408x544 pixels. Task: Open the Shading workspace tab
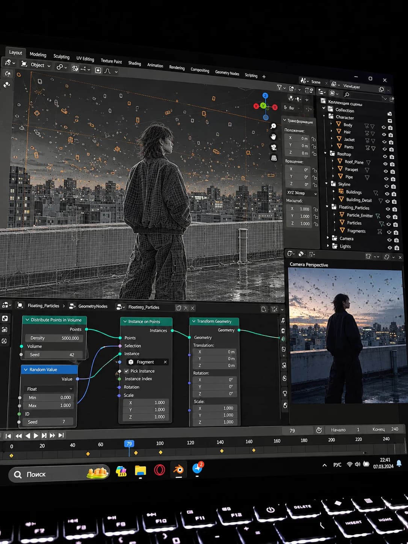click(134, 63)
